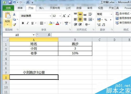Click the large Paste clipboard icon
Image resolution: width=131 pixels, height=94 pixels.
(x=8, y=15)
